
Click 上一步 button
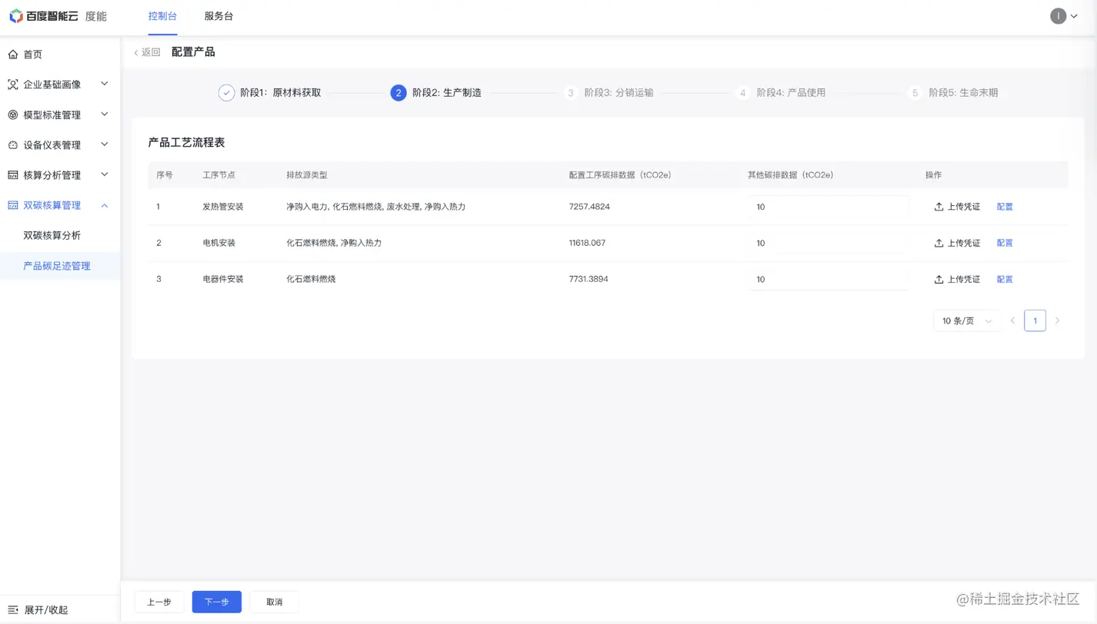(x=159, y=602)
